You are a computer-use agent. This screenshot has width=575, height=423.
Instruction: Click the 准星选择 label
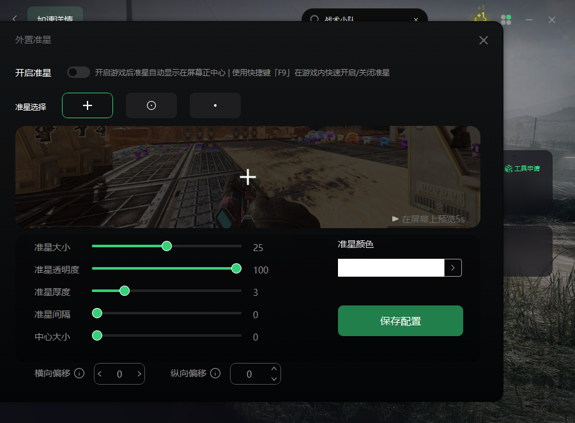point(31,107)
